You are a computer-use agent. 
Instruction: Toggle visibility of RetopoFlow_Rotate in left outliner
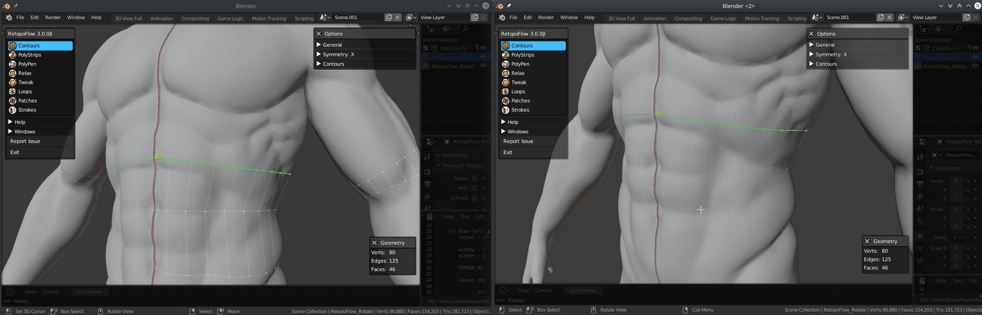(483, 66)
